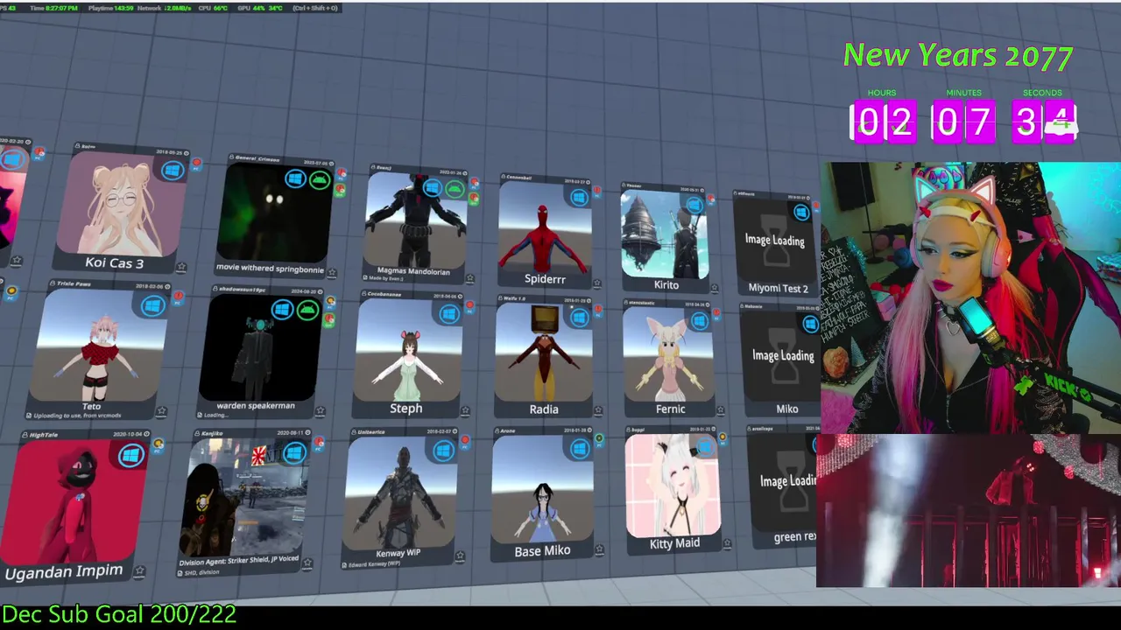Click 'Dec Sub Goal 200/222' overlay text
This screenshot has width=1121, height=630.
pos(119,614)
